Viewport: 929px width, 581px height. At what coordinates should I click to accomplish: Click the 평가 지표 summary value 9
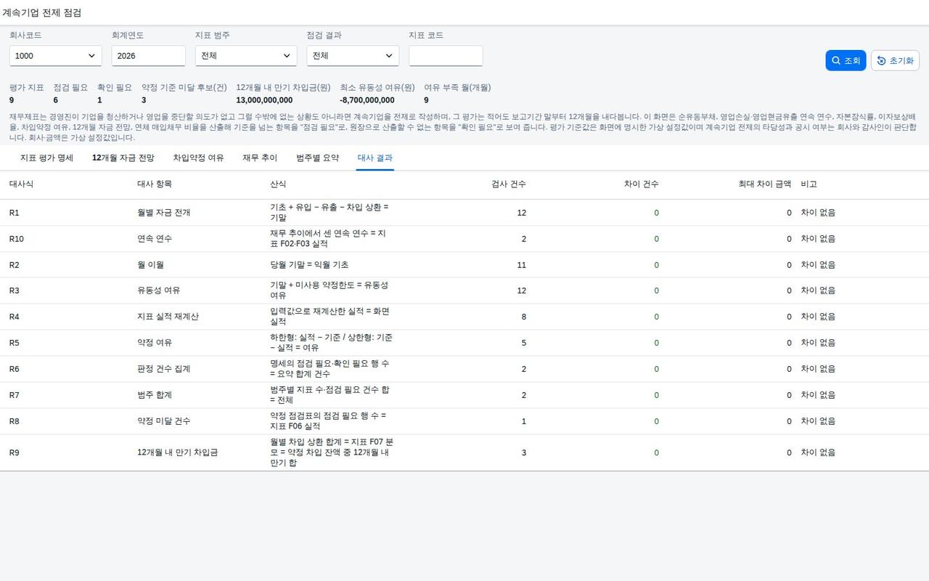pyautogui.click(x=12, y=100)
